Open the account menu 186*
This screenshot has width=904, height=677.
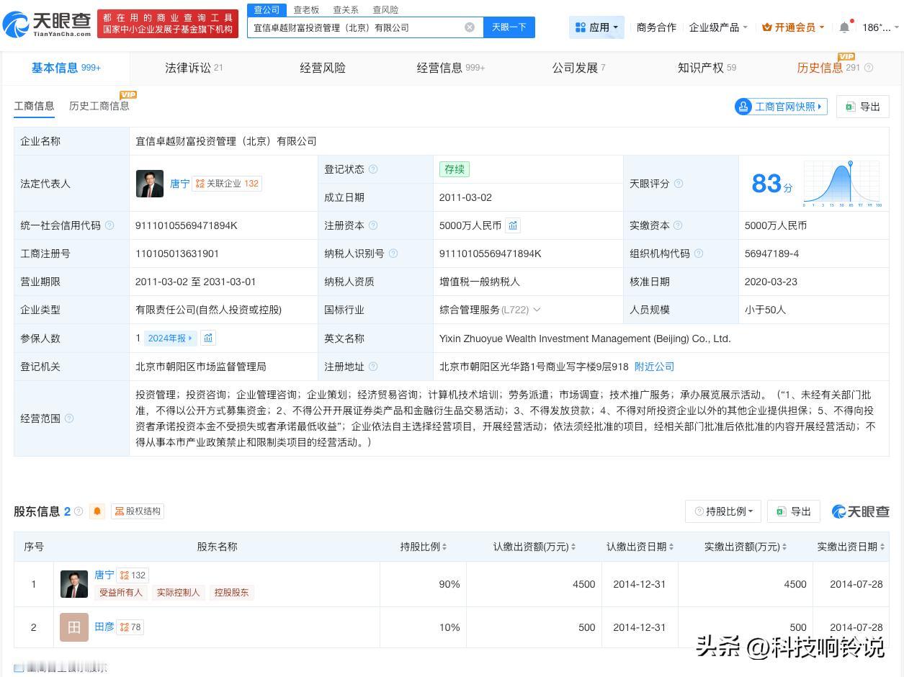[880, 27]
